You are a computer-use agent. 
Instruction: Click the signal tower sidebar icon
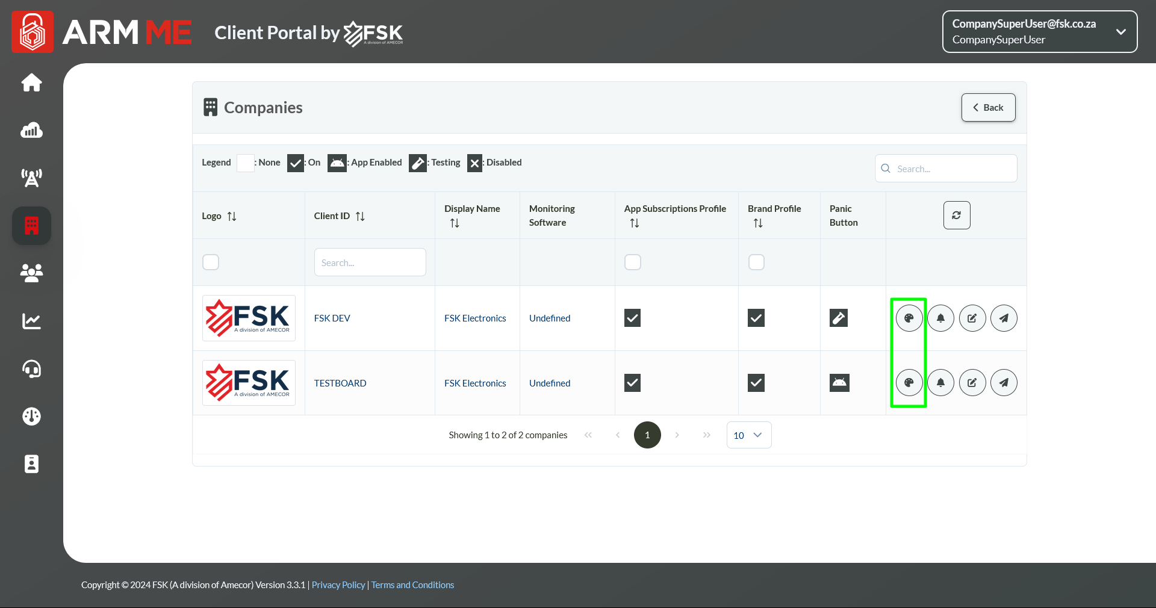click(x=31, y=178)
